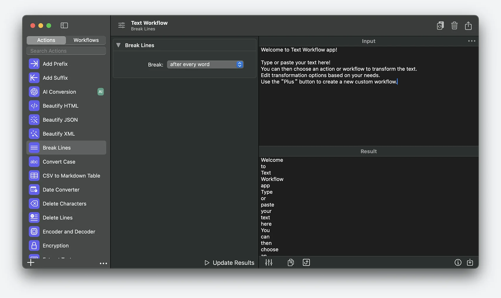
Task: Click the Add Suffix action icon
Action: click(x=34, y=78)
